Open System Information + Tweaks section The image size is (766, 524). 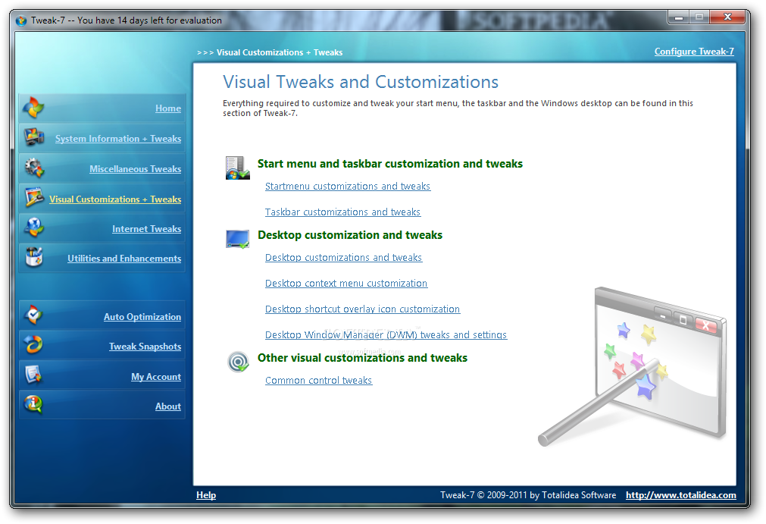click(x=118, y=139)
